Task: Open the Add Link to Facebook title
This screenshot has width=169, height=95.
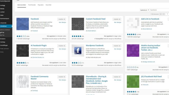Action: pos(150,19)
